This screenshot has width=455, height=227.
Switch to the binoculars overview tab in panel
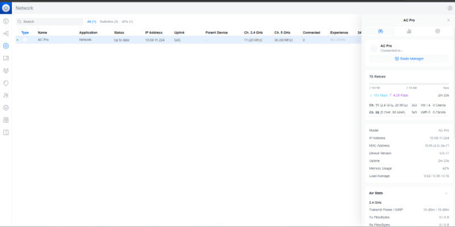[x=380, y=31]
